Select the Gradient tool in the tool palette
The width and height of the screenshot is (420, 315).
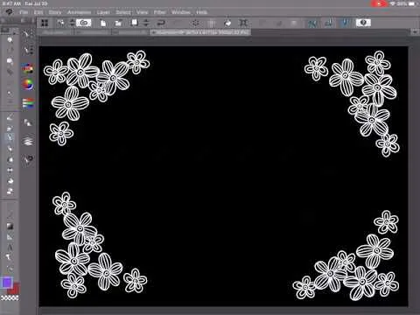point(10,227)
